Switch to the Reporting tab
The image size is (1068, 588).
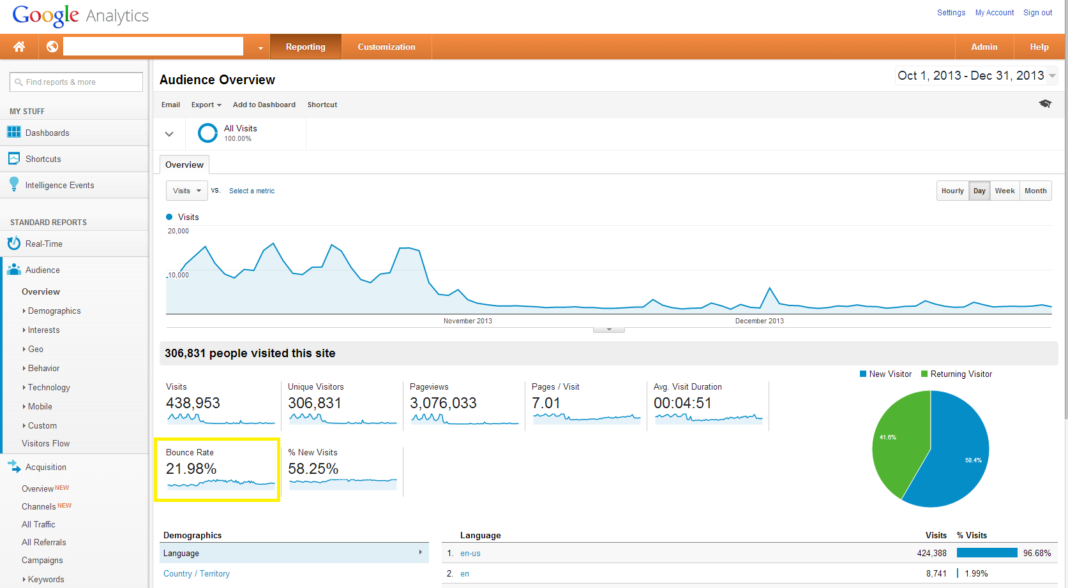[305, 47]
